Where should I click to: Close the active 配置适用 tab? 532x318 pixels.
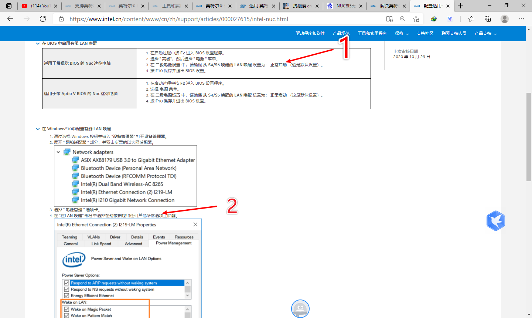coord(448,6)
